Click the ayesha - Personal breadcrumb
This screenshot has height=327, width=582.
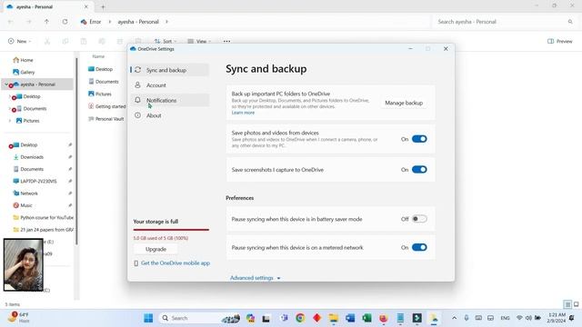pyautogui.click(x=138, y=22)
